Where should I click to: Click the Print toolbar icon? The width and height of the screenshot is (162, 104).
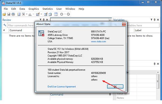click(13, 14)
